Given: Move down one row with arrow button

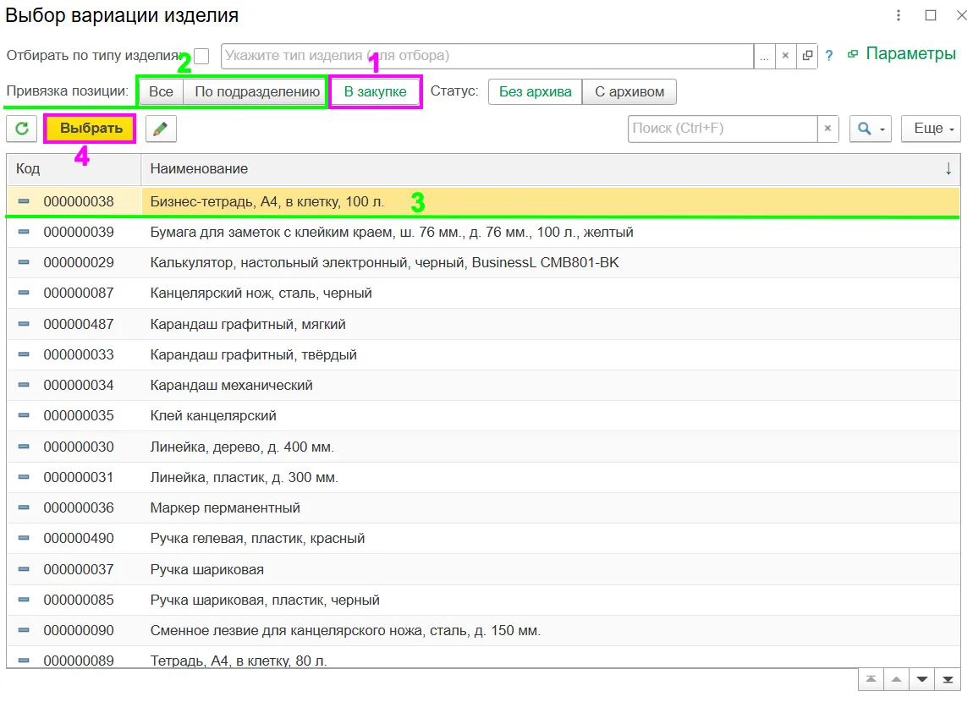Looking at the screenshot, I should pos(922,680).
